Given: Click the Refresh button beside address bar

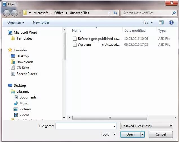Looking at the screenshot, I should (115, 13).
